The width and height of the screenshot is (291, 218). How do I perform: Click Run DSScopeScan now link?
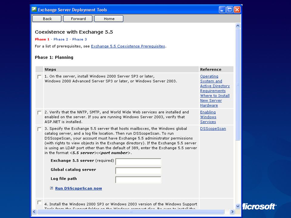click(79, 188)
